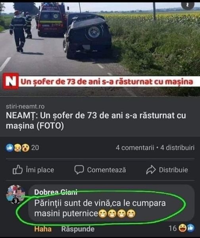Click the like reaction on the comment

coord(190,228)
